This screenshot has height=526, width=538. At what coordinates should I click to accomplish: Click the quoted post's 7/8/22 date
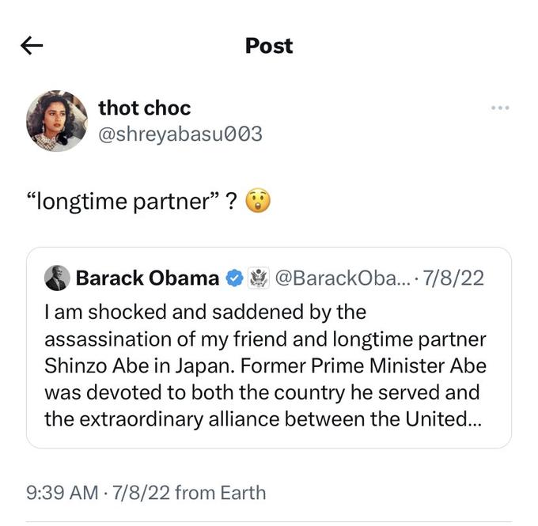(455, 278)
